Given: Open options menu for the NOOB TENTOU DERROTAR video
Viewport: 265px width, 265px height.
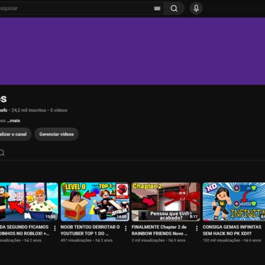Looking at the screenshot, I should point(126,228).
